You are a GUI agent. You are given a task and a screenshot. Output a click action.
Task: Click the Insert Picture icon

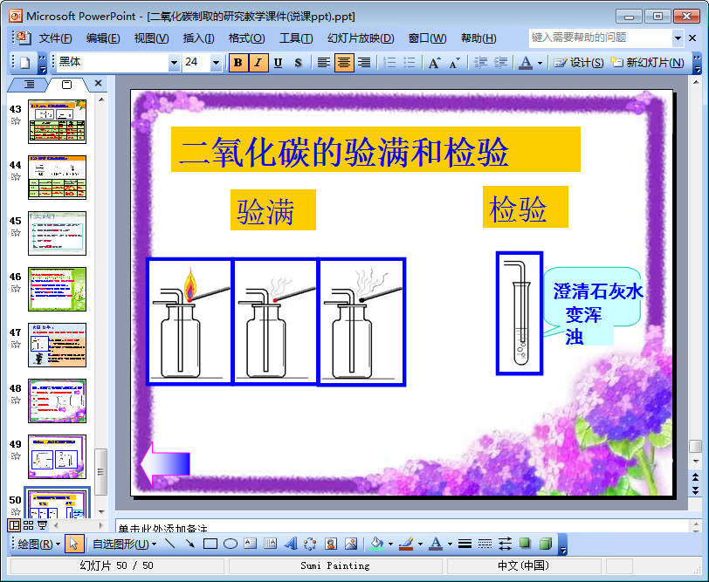pyautogui.click(x=351, y=544)
